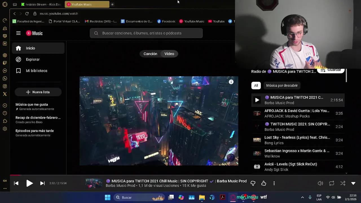Image resolution: width=361 pixels, height=203 pixels.
Task: Switch to Canción mode
Action: pyautogui.click(x=150, y=54)
